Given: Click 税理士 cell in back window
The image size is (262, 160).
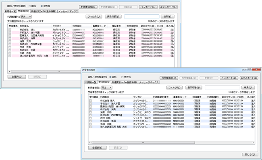Looking at the screenshot, I should pyautogui.click(x=132, y=56).
